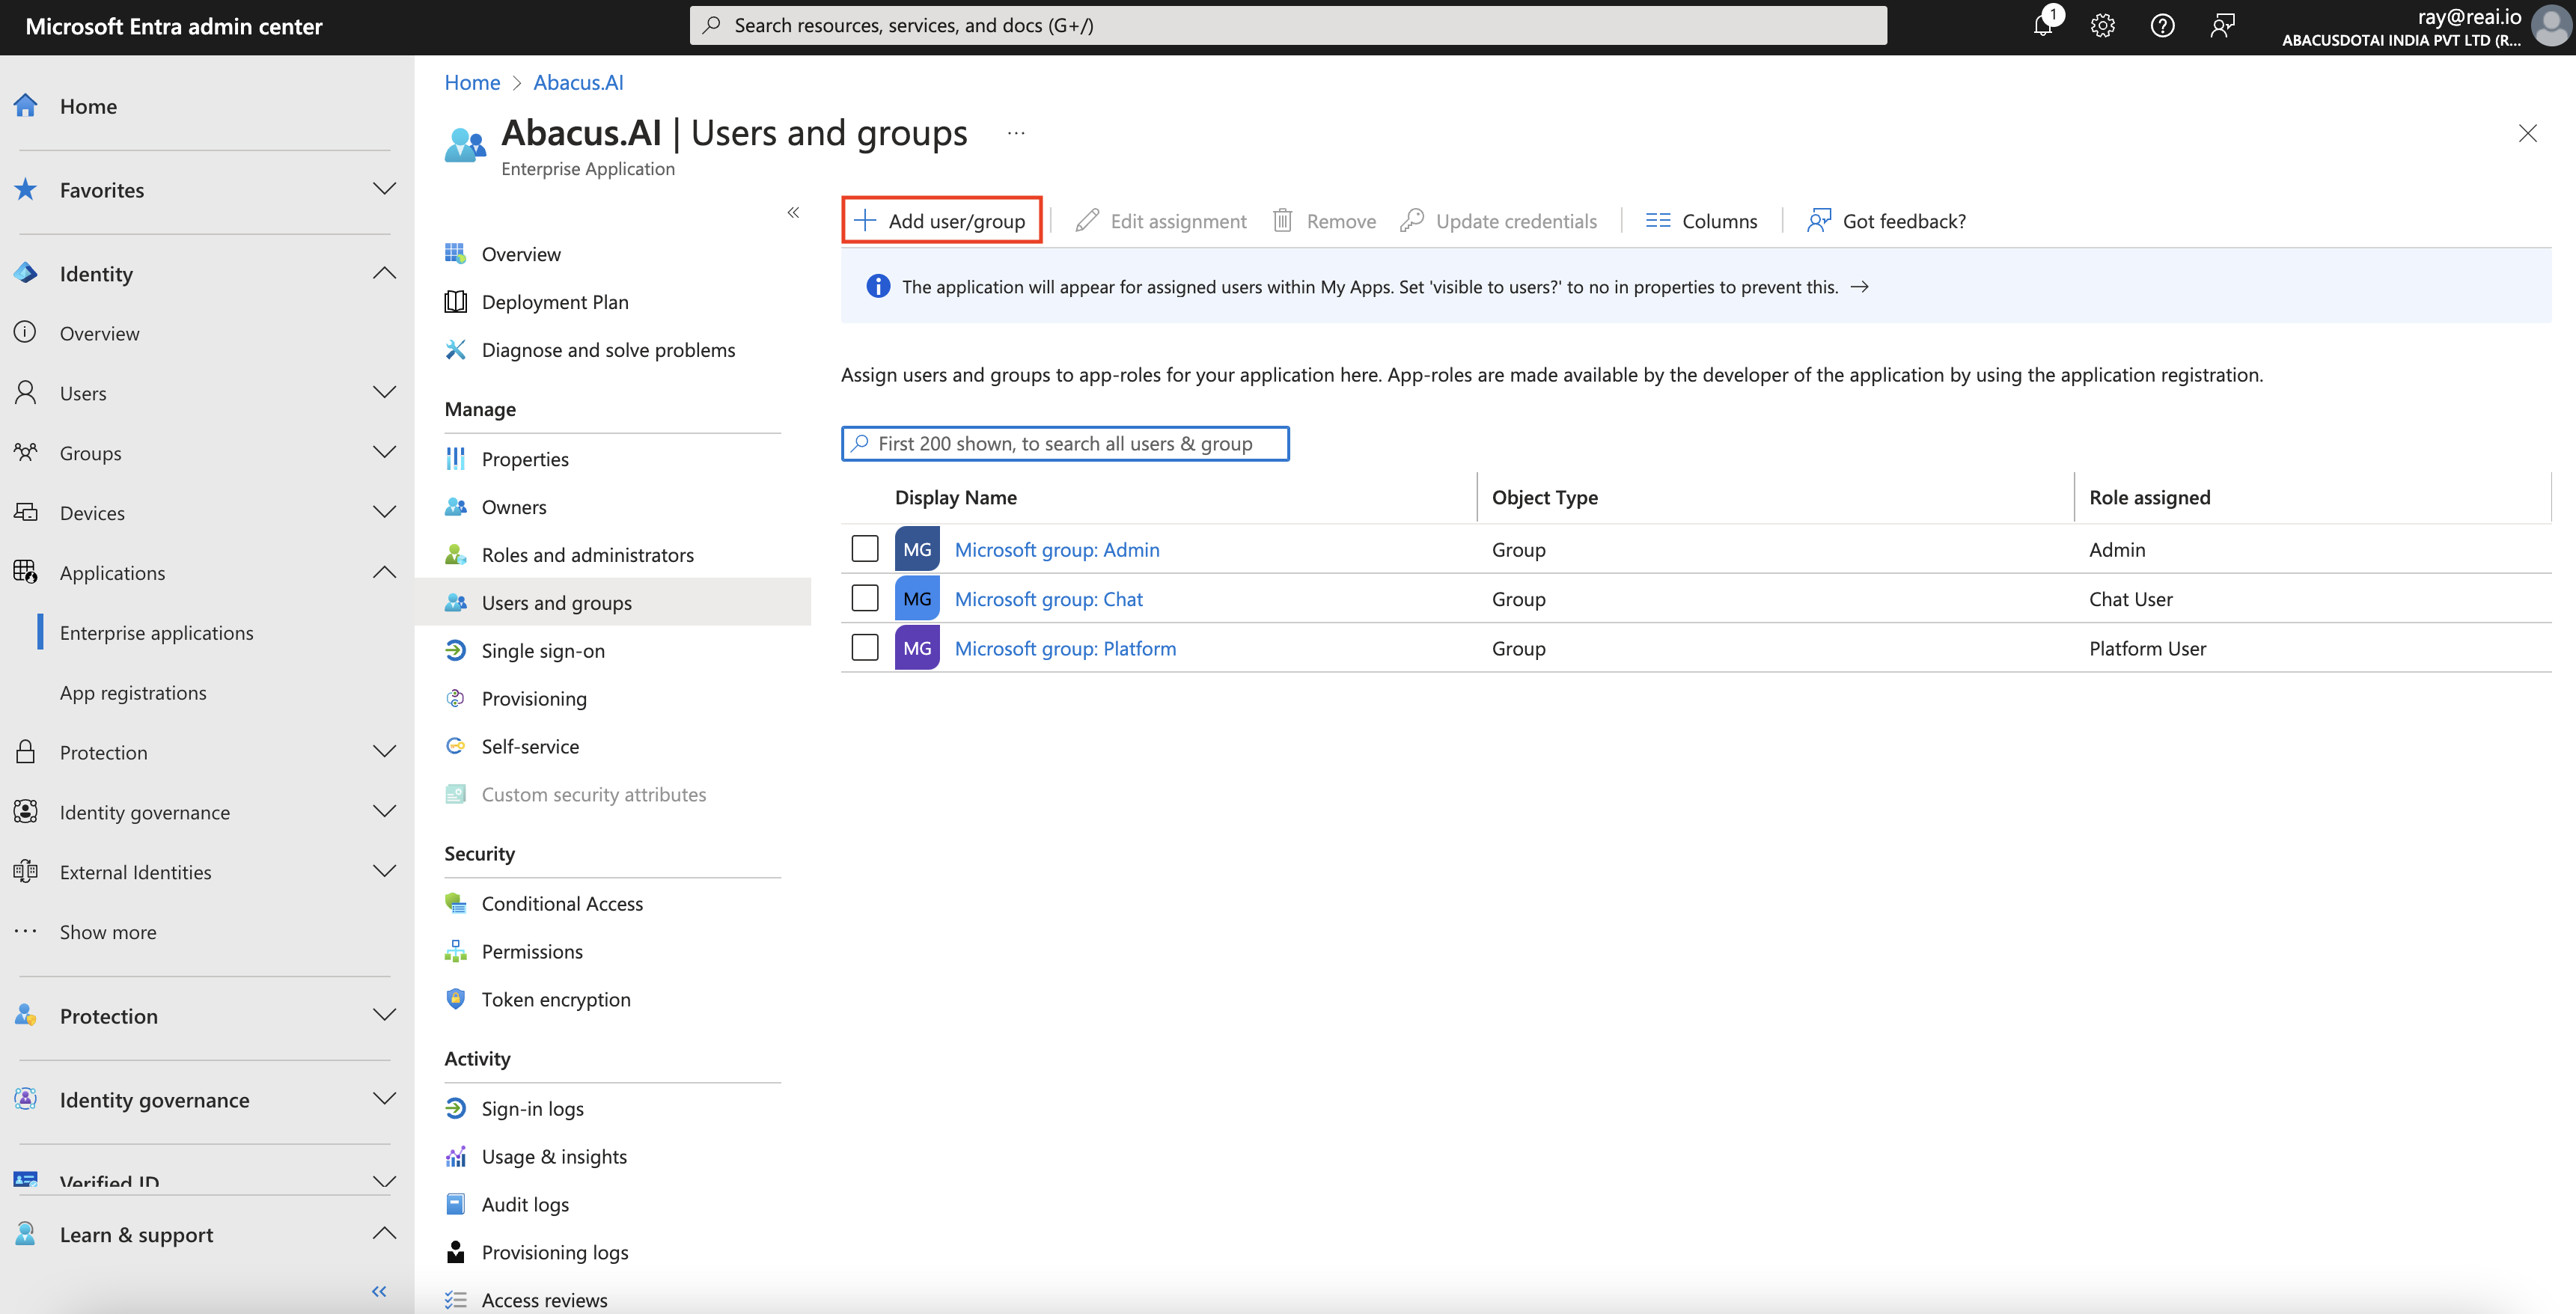
Task: Collapse the sidebar with bottom double-chevron
Action: coord(379,1291)
